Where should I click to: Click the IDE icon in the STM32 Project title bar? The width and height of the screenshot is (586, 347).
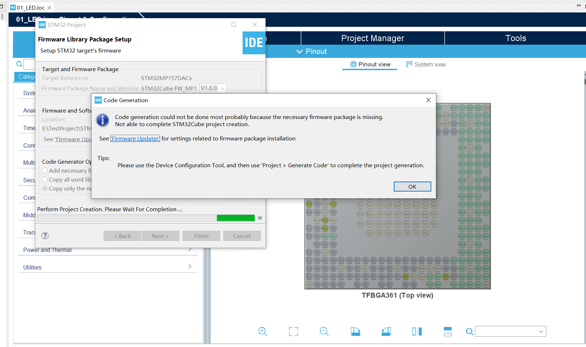point(42,25)
